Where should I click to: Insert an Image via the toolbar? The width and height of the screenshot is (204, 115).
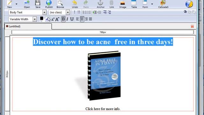pos(123,4)
